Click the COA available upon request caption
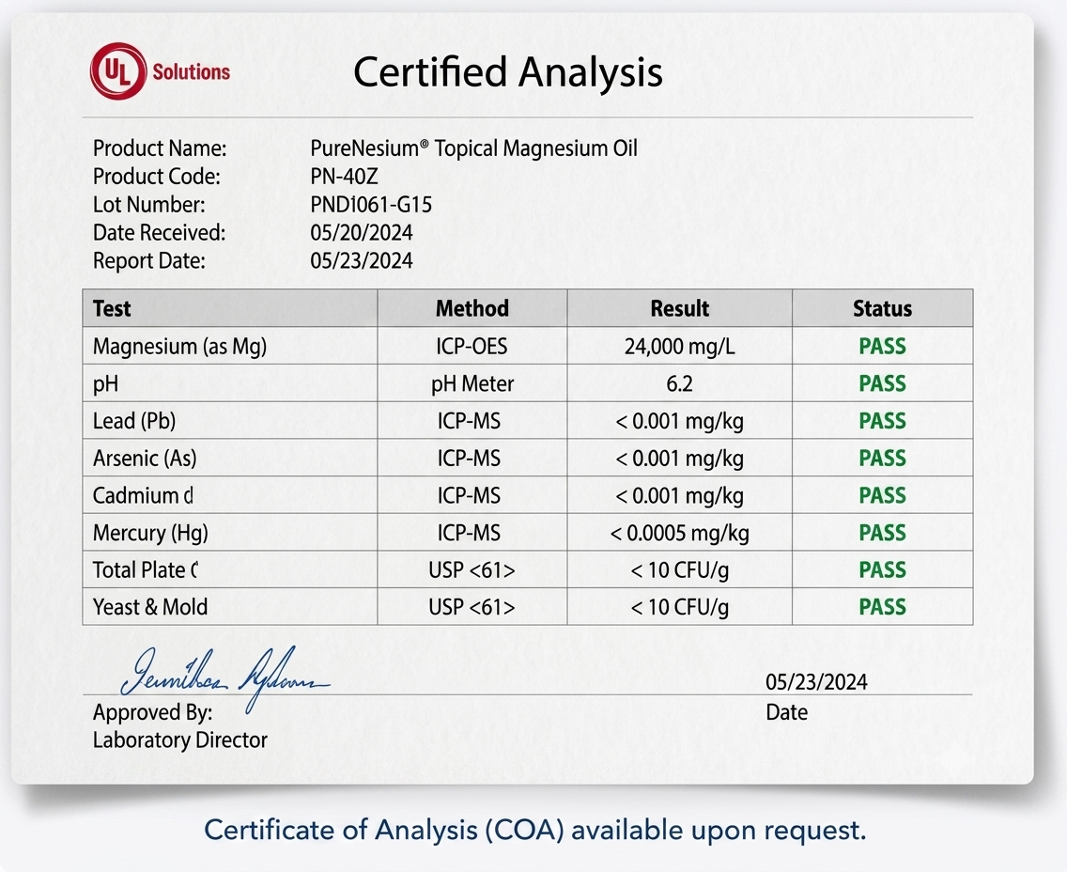The image size is (1067, 872). click(534, 830)
